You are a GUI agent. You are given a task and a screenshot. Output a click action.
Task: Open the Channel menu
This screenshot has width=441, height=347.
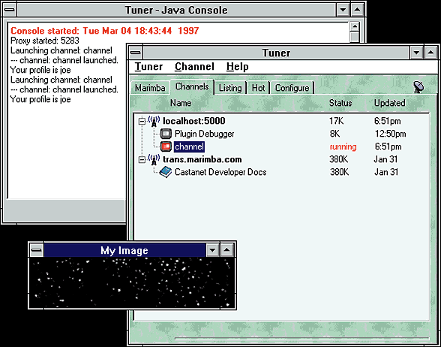pyautogui.click(x=194, y=66)
